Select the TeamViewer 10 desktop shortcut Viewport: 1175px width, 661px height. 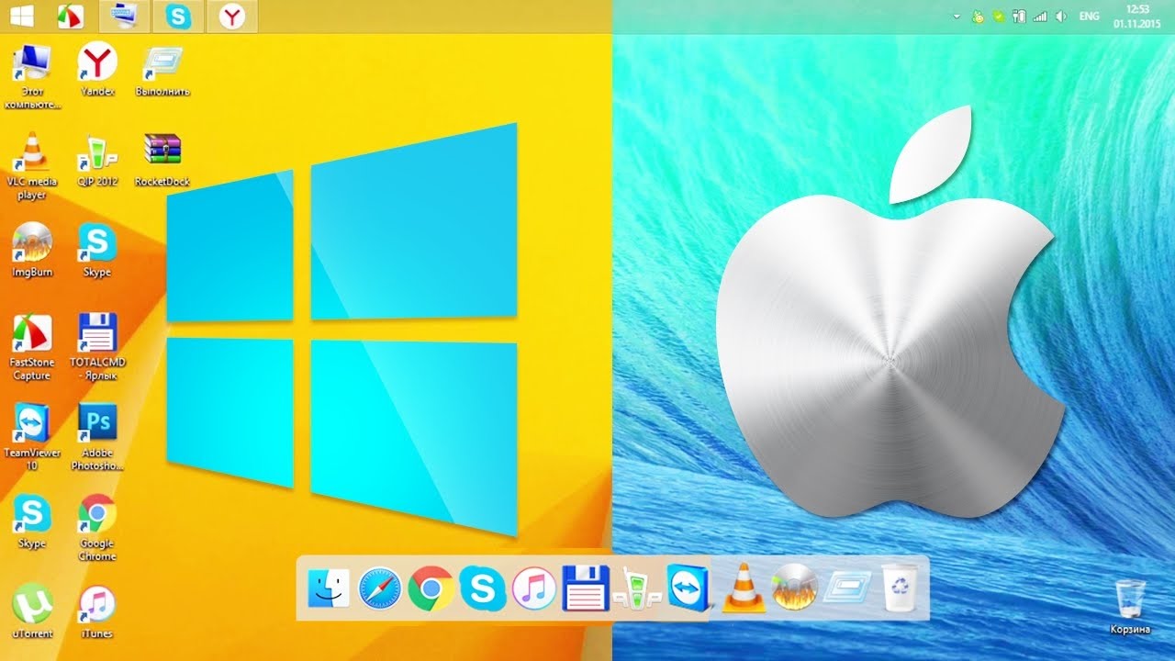32,437
